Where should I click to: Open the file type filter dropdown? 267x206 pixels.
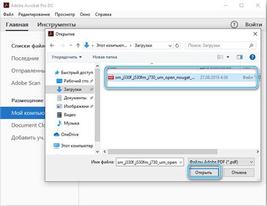coord(251,162)
